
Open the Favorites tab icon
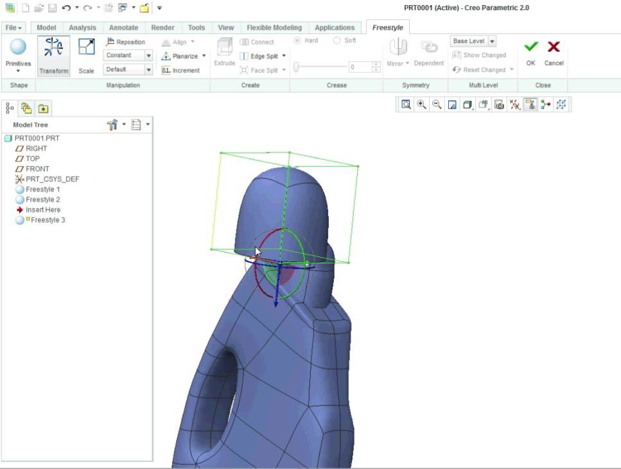[43, 108]
